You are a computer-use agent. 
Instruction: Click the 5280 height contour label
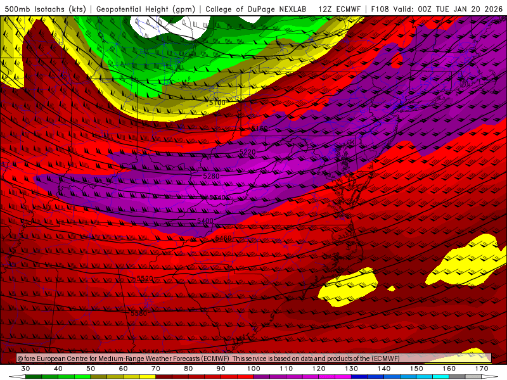click(x=211, y=176)
